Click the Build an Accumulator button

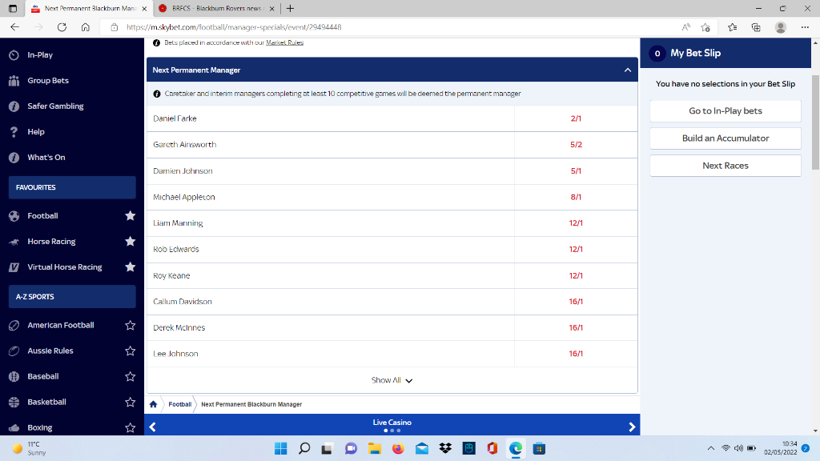tap(726, 138)
